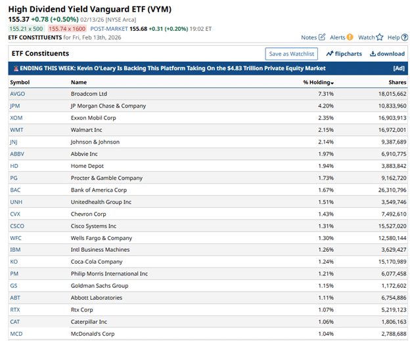The width and height of the screenshot is (410, 341).
Task: Click the 155.74 x 1600 ask quote
Action: [67, 29]
